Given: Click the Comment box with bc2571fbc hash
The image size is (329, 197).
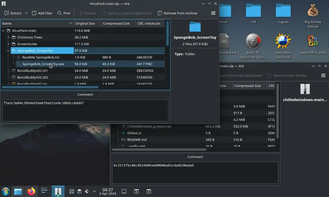Looking at the screenshot, I should (195, 173).
